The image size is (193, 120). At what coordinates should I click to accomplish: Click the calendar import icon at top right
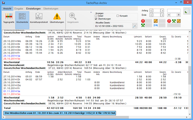pyautogui.click(x=187, y=11)
